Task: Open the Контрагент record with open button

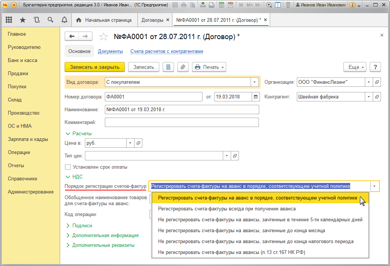Action: pos(377,97)
